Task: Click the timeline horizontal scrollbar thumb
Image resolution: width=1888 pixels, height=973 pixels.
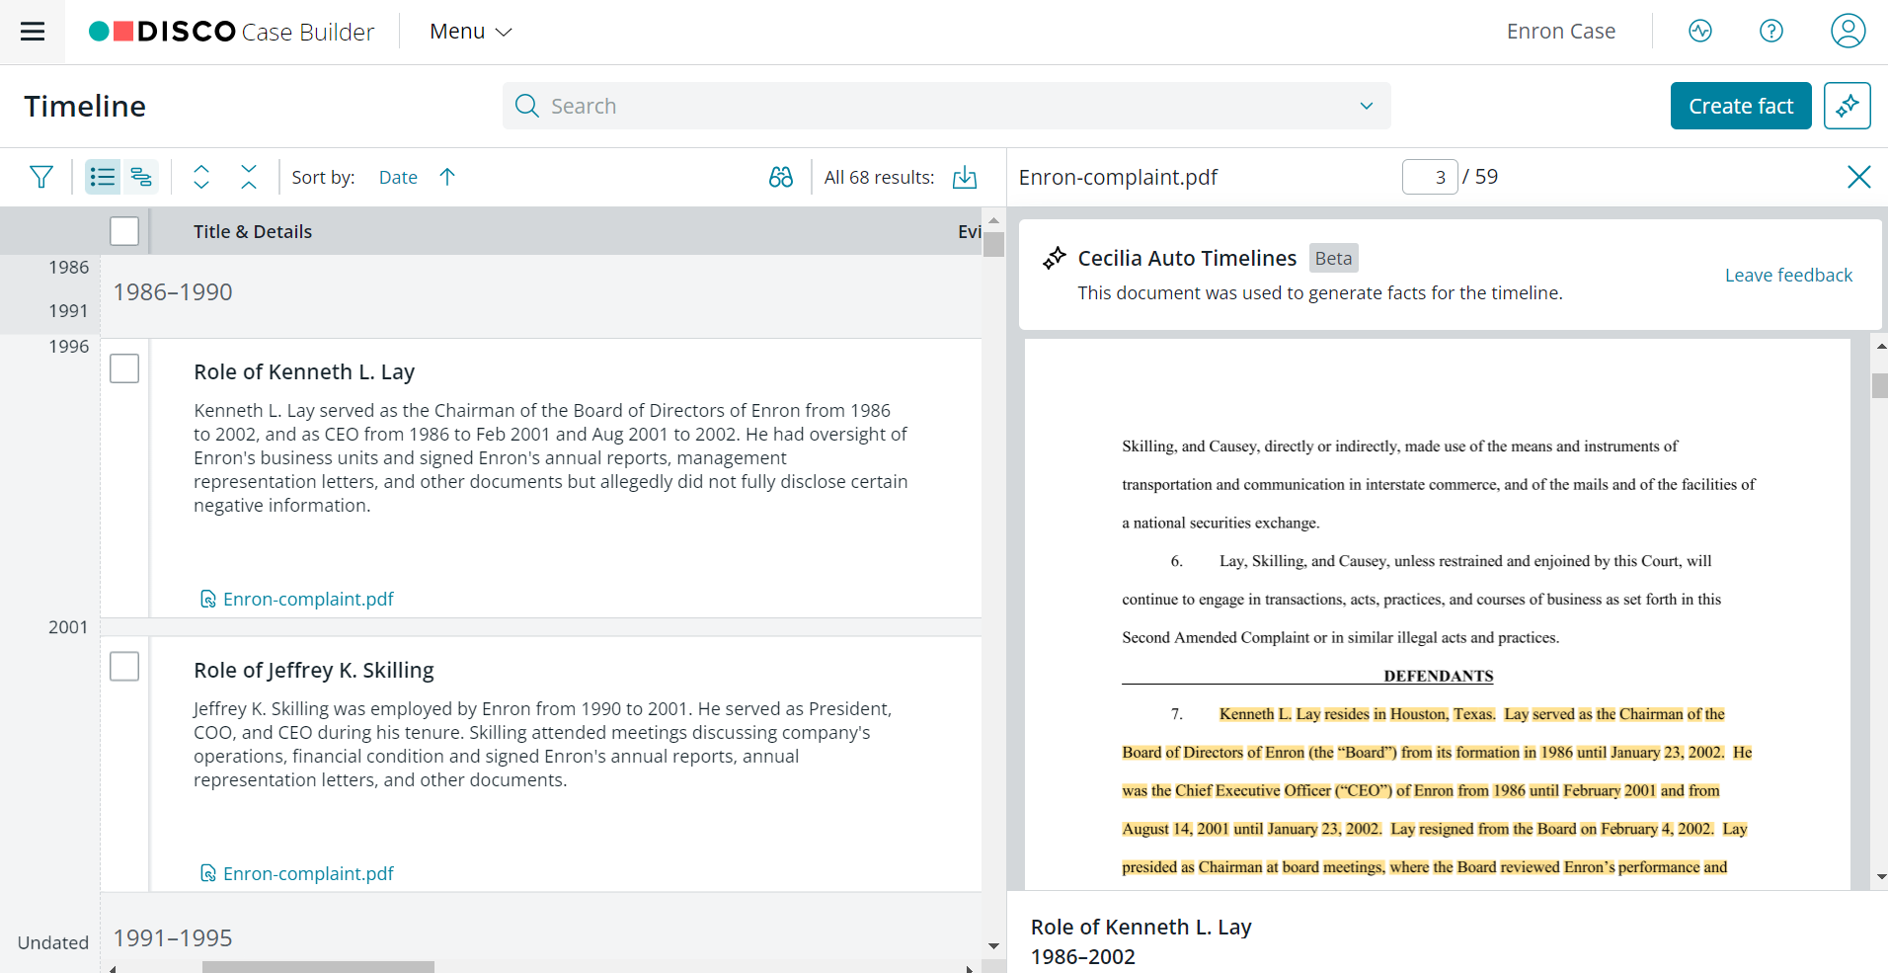Action: point(318,967)
